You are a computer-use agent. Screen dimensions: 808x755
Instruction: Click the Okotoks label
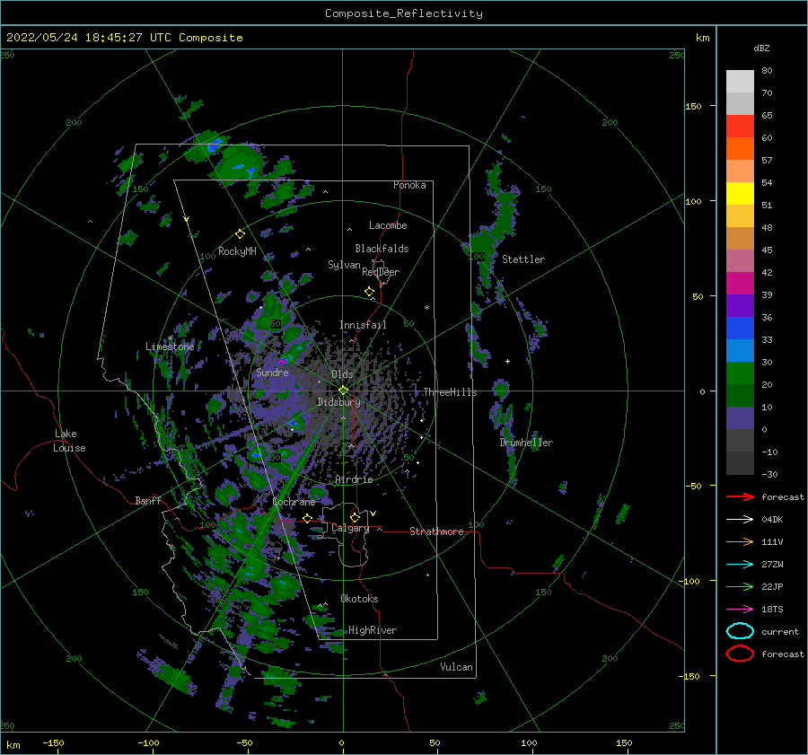pos(360,599)
